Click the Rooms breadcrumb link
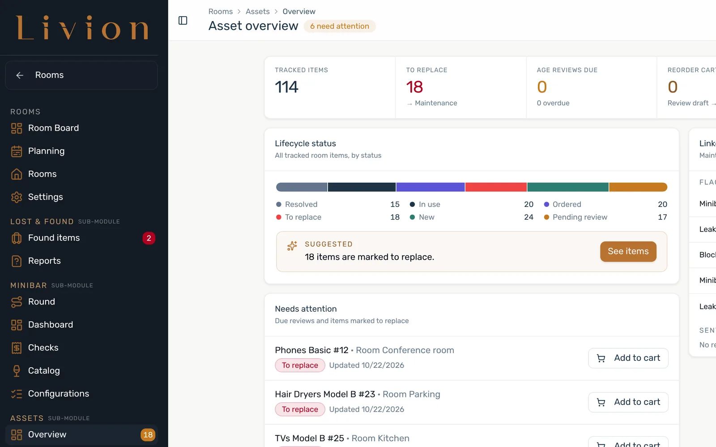 pos(221,12)
